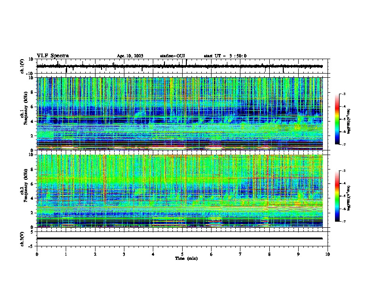The width and height of the screenshot is (369, 285).
Task: Click the "5" tick on ch.3(V) axis
Action: click(32, 232)
